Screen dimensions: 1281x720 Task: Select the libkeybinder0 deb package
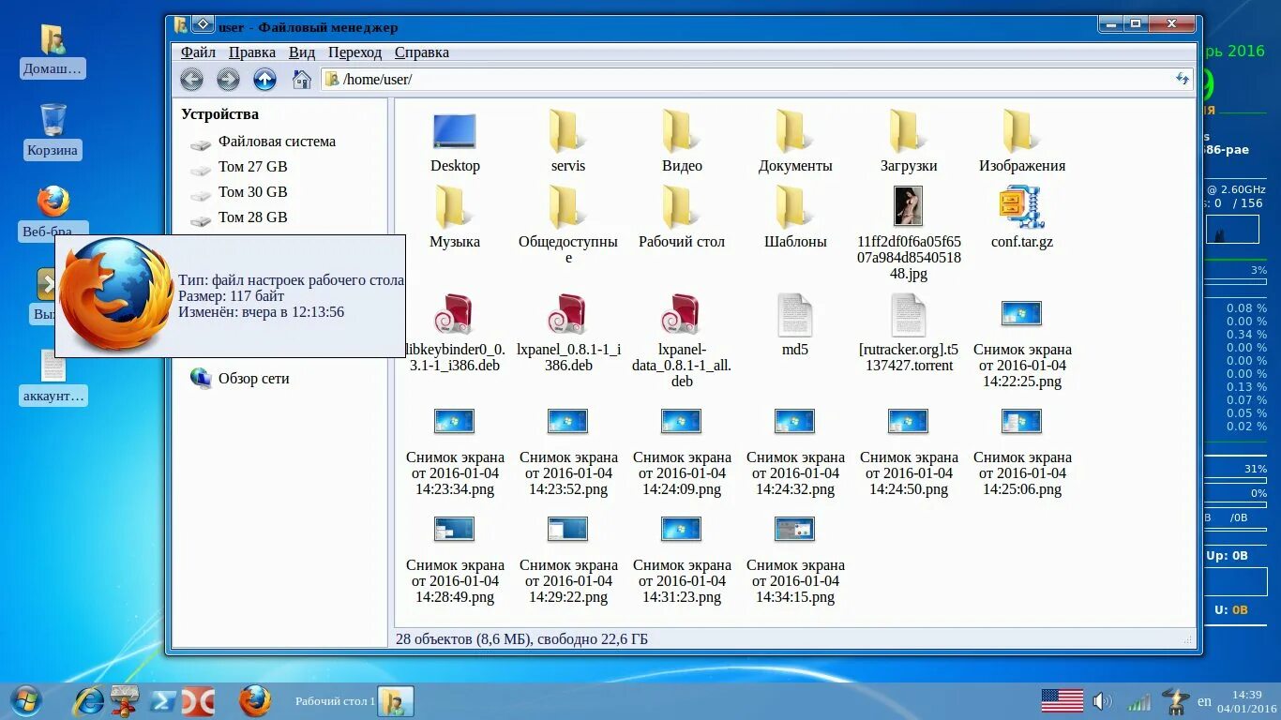coord(455,333)
